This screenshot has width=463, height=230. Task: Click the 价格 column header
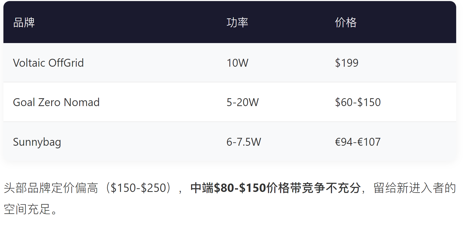(x=346, y=23)
